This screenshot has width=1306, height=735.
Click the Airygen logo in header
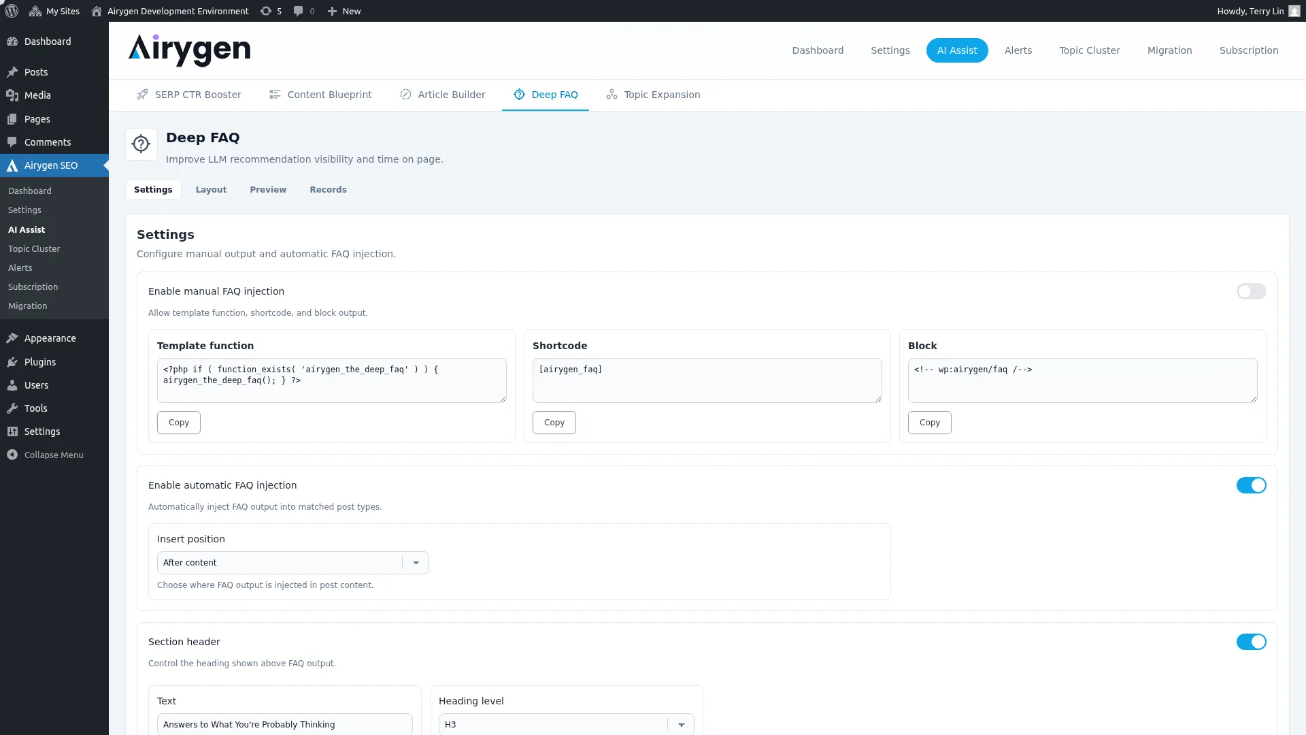(x=189, y=50)
